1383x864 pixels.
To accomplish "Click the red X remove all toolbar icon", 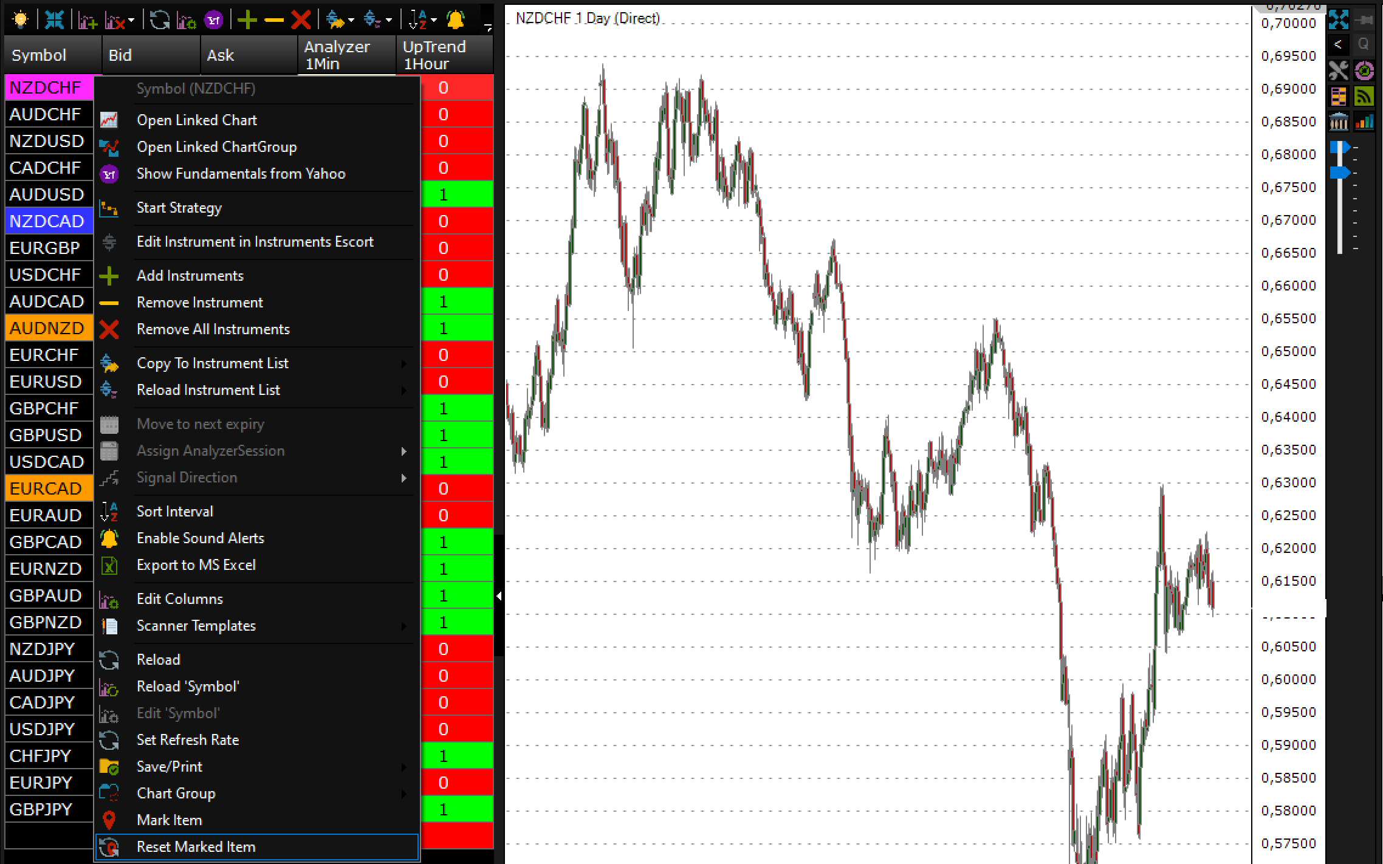I will [301, 20].
